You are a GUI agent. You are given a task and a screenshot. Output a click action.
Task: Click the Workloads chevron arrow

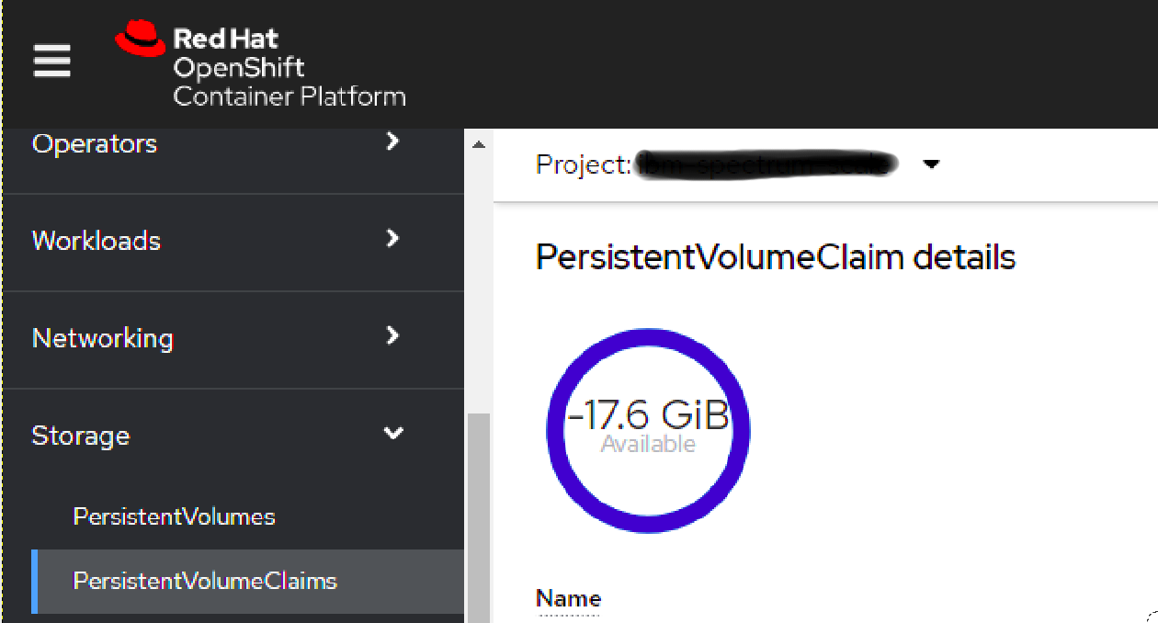tap(392, 239)
